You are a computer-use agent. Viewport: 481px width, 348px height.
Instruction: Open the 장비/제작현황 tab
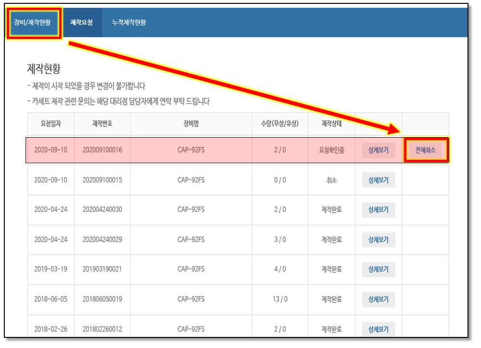tap(32, 22)
